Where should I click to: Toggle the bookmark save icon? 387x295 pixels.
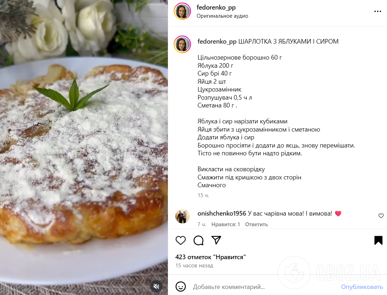pyautogui.click(x=378, y=240)
